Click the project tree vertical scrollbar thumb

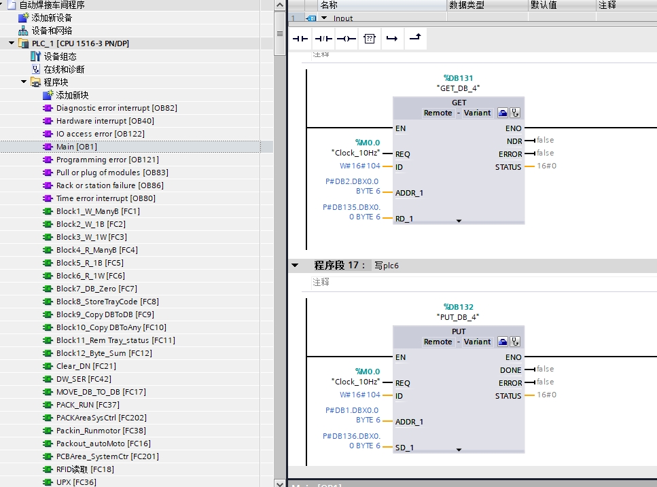click(x=279, y=33)
